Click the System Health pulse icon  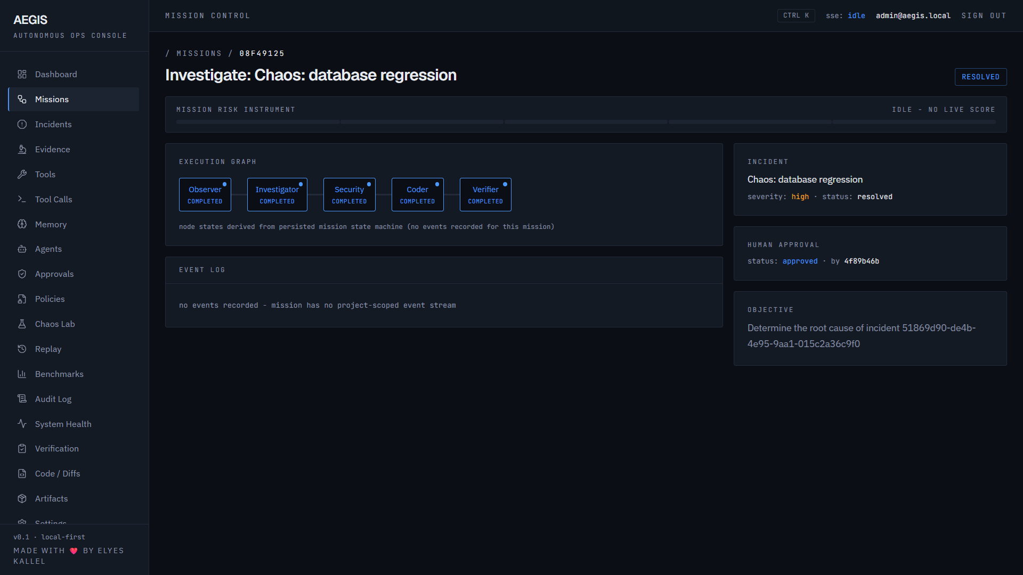point(22,424)
